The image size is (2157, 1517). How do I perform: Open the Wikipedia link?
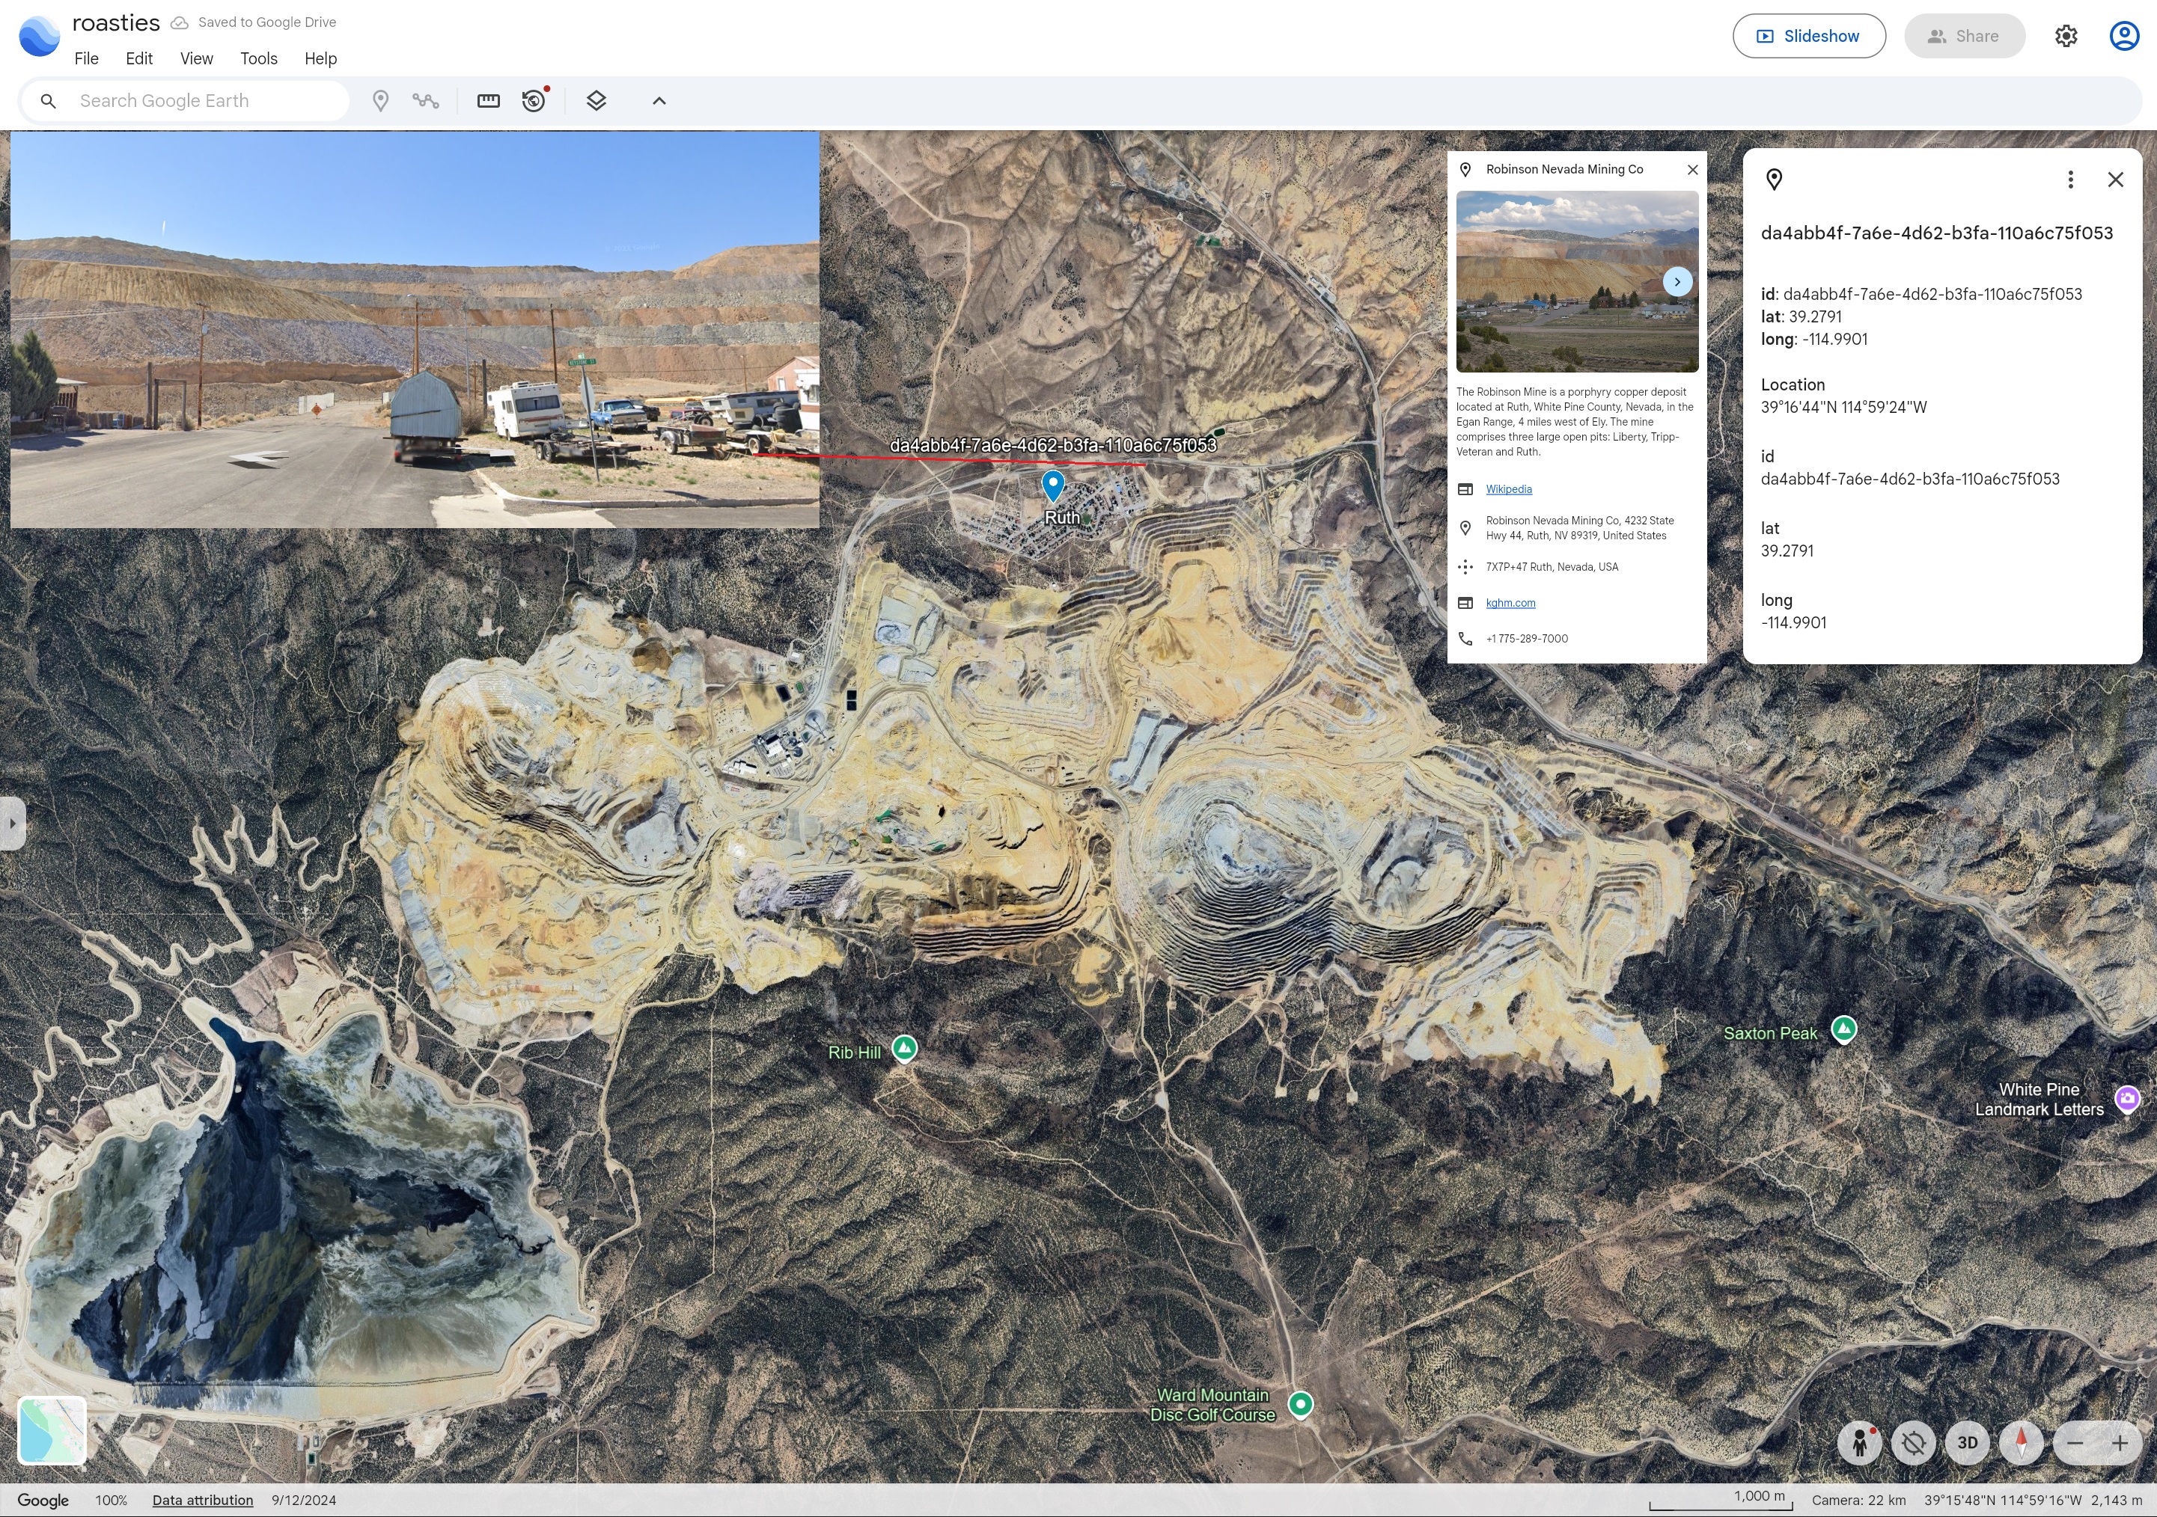point(1509,489)
